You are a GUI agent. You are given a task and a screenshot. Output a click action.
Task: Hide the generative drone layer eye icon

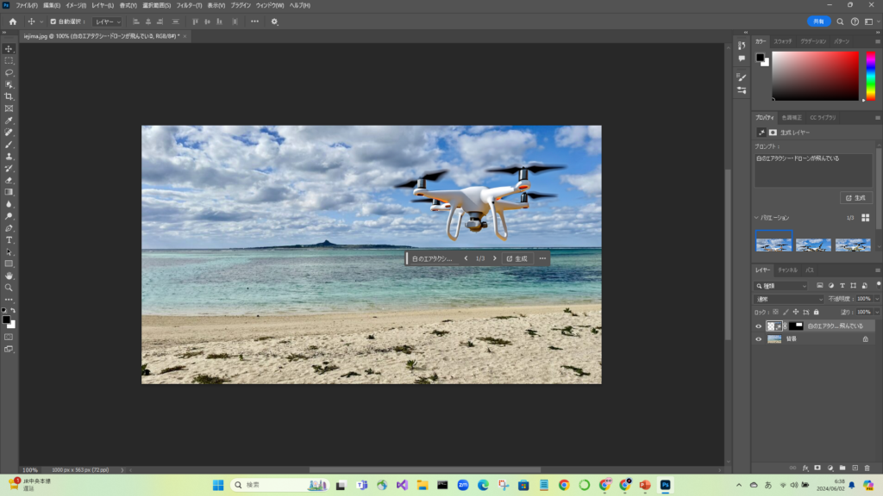coord(759,326)
